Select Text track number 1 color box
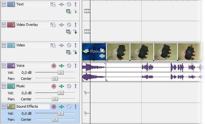Screen dimensions: 205x124 [x=11, y=4]
